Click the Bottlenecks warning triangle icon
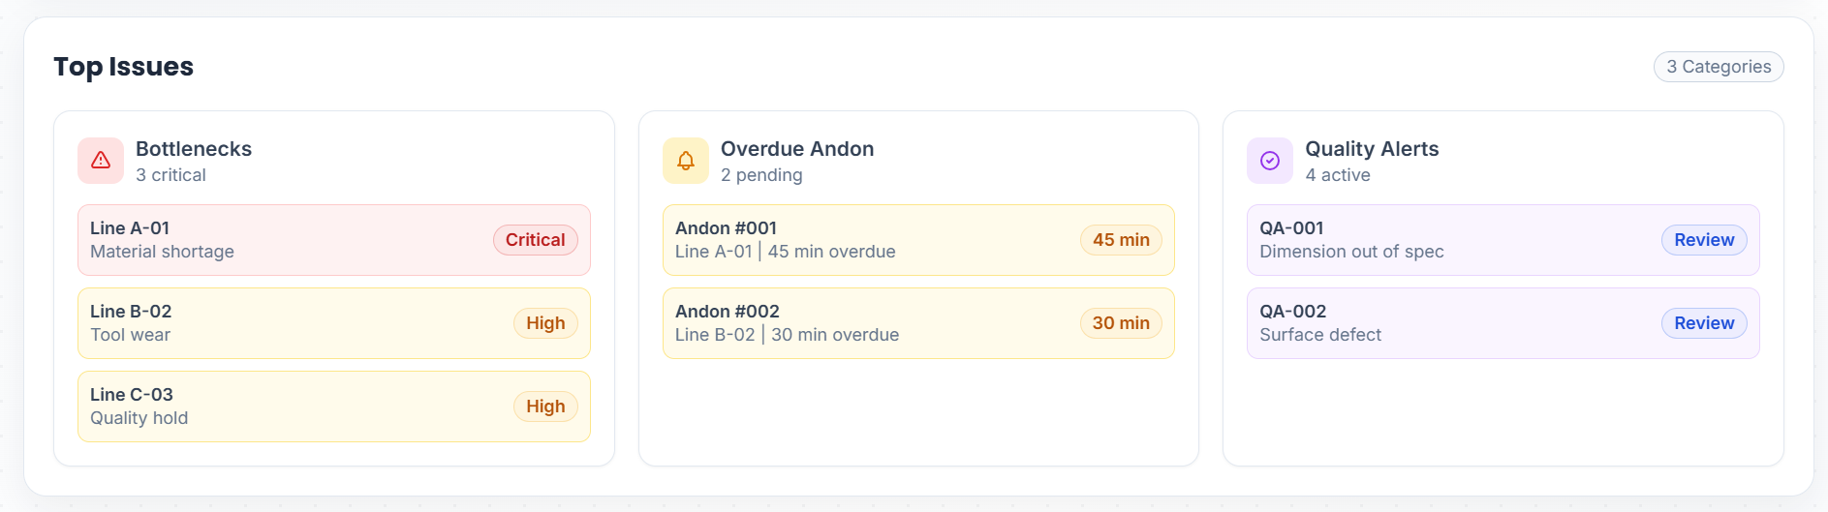1828x512 pixels. pyautogui.click(x=101, y=161)
